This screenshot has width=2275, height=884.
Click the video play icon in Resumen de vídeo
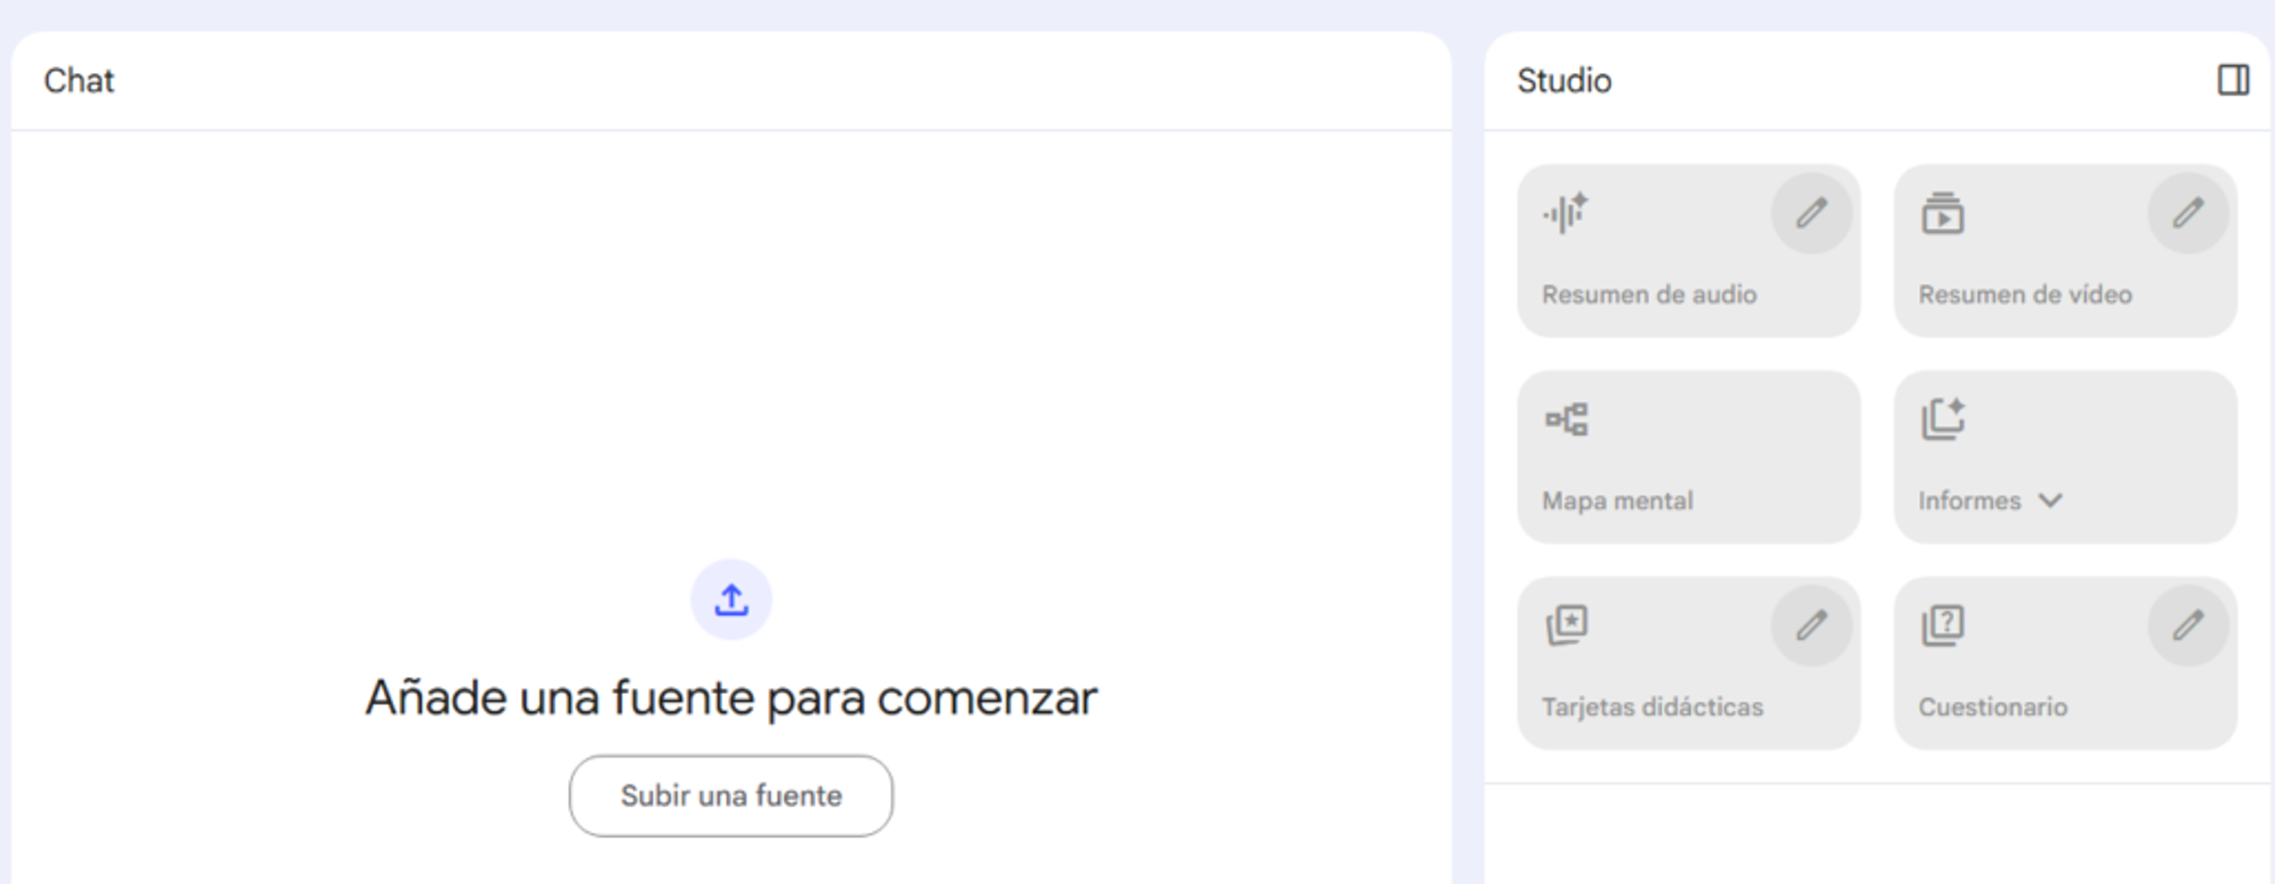pyautogui.click(x=1942, y=214)
